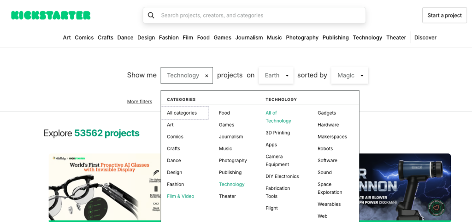Viewport: 472px width, 222px height.
Task: Choose Sound subcategory
Action: click(x=324, y=172)
